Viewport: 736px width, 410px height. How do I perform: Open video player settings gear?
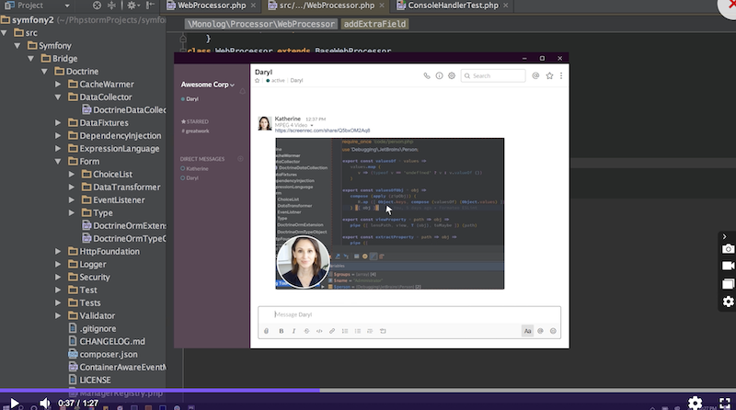pos(696,403)
